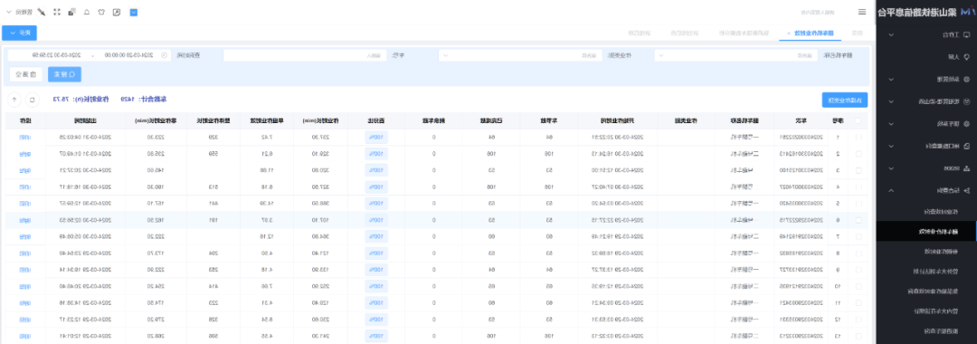This screenshot has width=977, height=344.
Task: Click the 车次 column header
Action: 801,121
